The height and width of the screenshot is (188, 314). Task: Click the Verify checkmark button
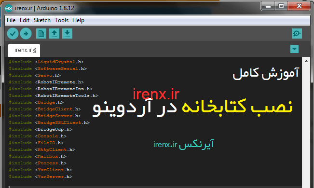(13, 33)
